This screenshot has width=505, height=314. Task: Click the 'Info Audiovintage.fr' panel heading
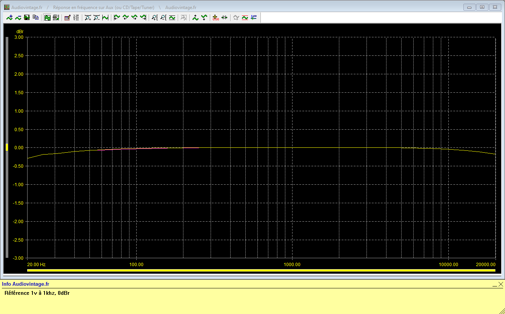coord(25,284)
